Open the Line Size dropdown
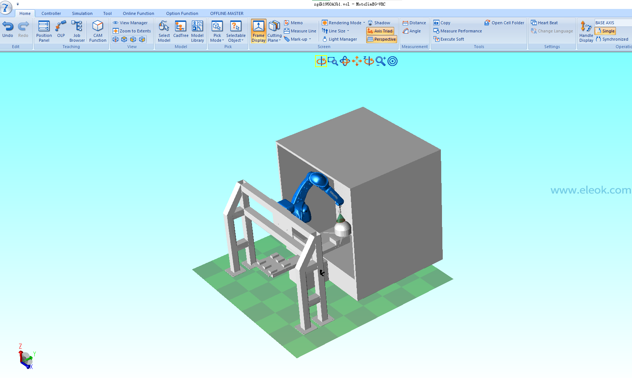This screenshot has height=378, width=632. [336, 31]
